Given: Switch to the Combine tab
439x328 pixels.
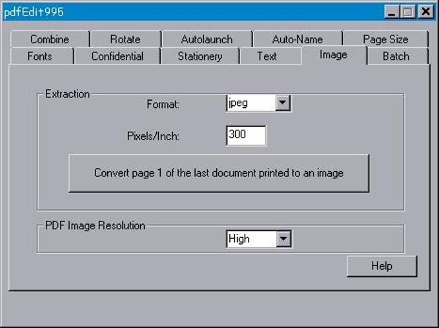Looking at the screenshot, I should [x=50, y=39].
